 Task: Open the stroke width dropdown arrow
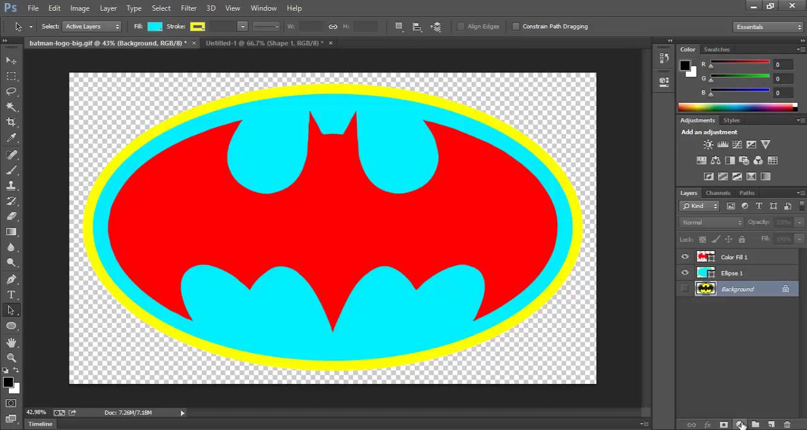pyautogui.click(x=242, y=26)
